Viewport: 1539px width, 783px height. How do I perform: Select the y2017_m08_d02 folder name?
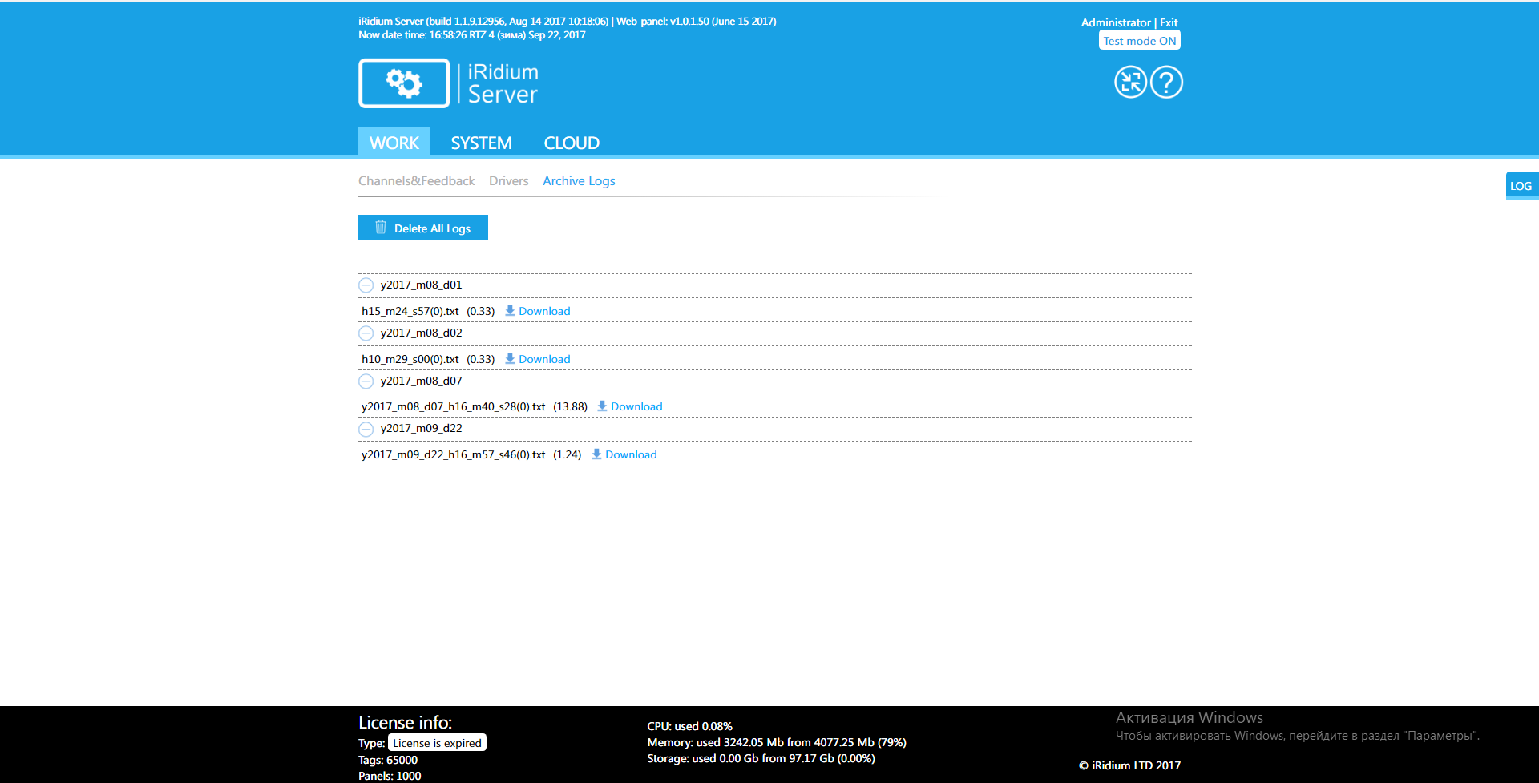coord(421,333)
